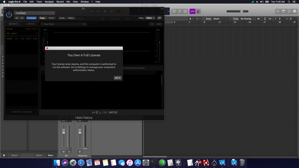
Task: Open the Media Browsers icon
Action: [x=295, y=11]
